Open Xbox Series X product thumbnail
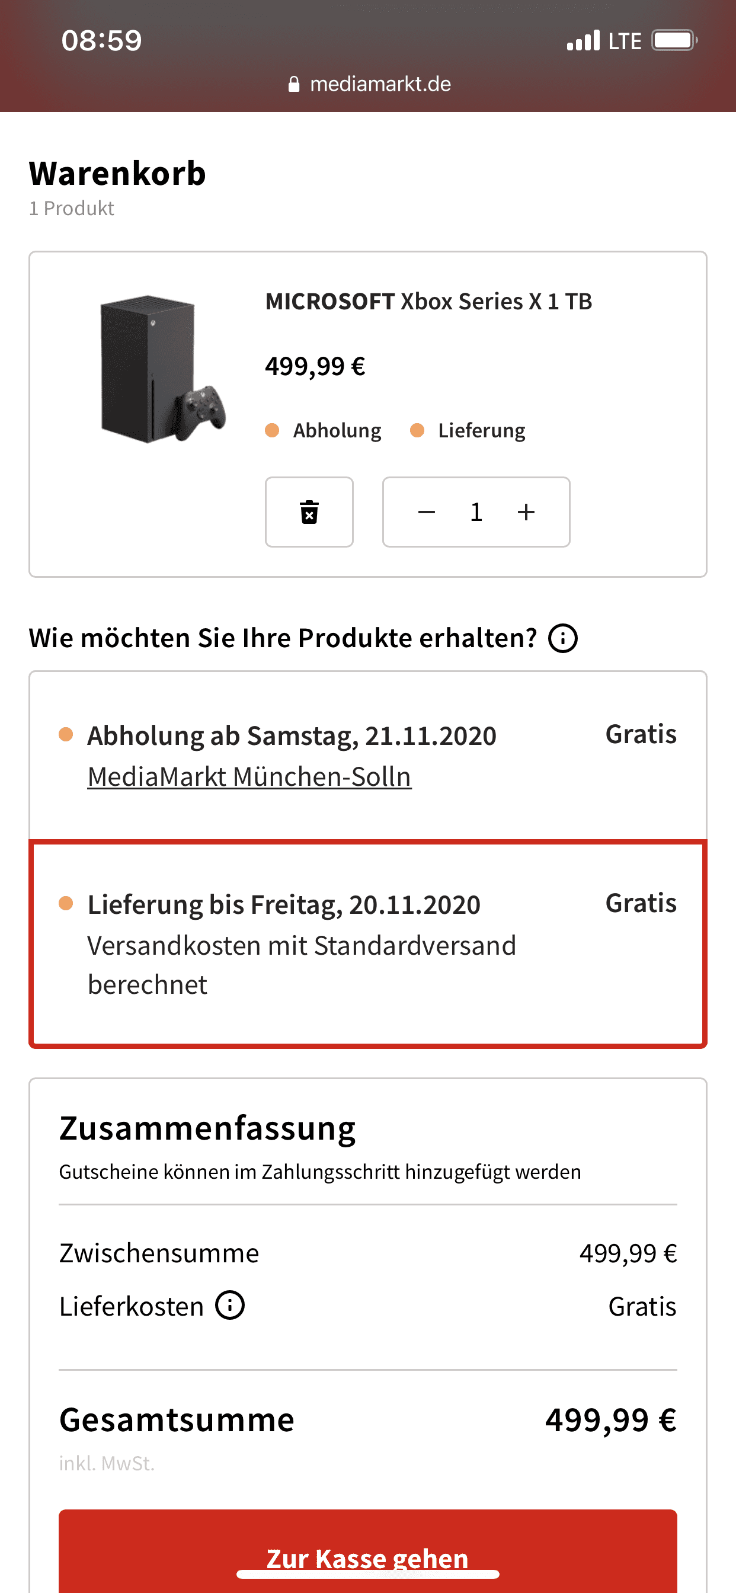 [162, 369]
